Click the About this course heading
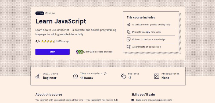Viewport: 215px width, 103px height. click(49, 94)
